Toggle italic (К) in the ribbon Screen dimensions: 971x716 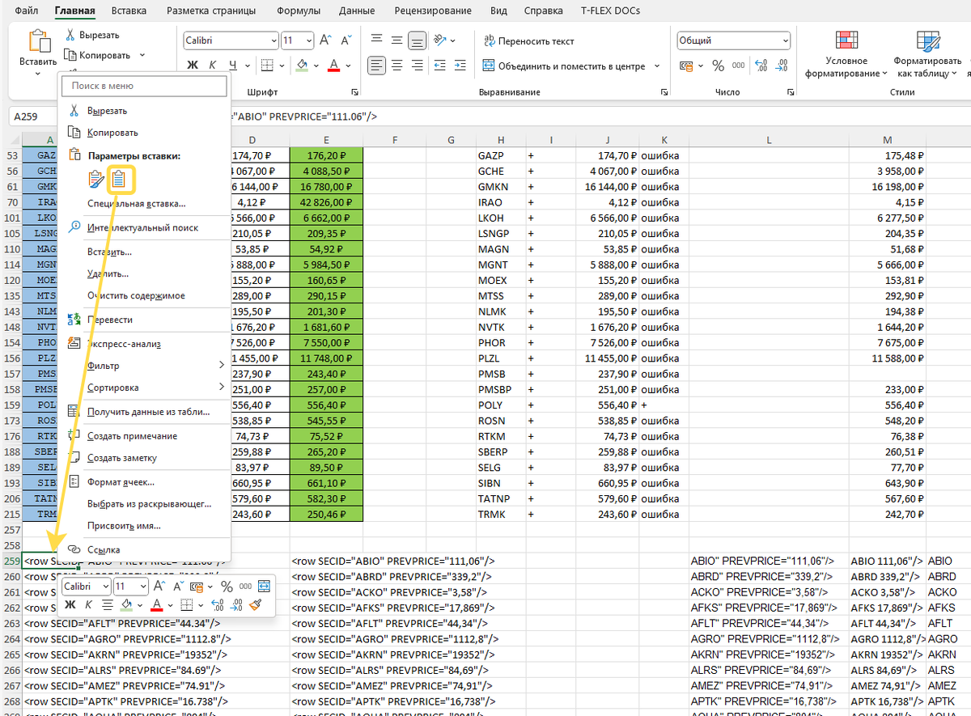point(213,65)
